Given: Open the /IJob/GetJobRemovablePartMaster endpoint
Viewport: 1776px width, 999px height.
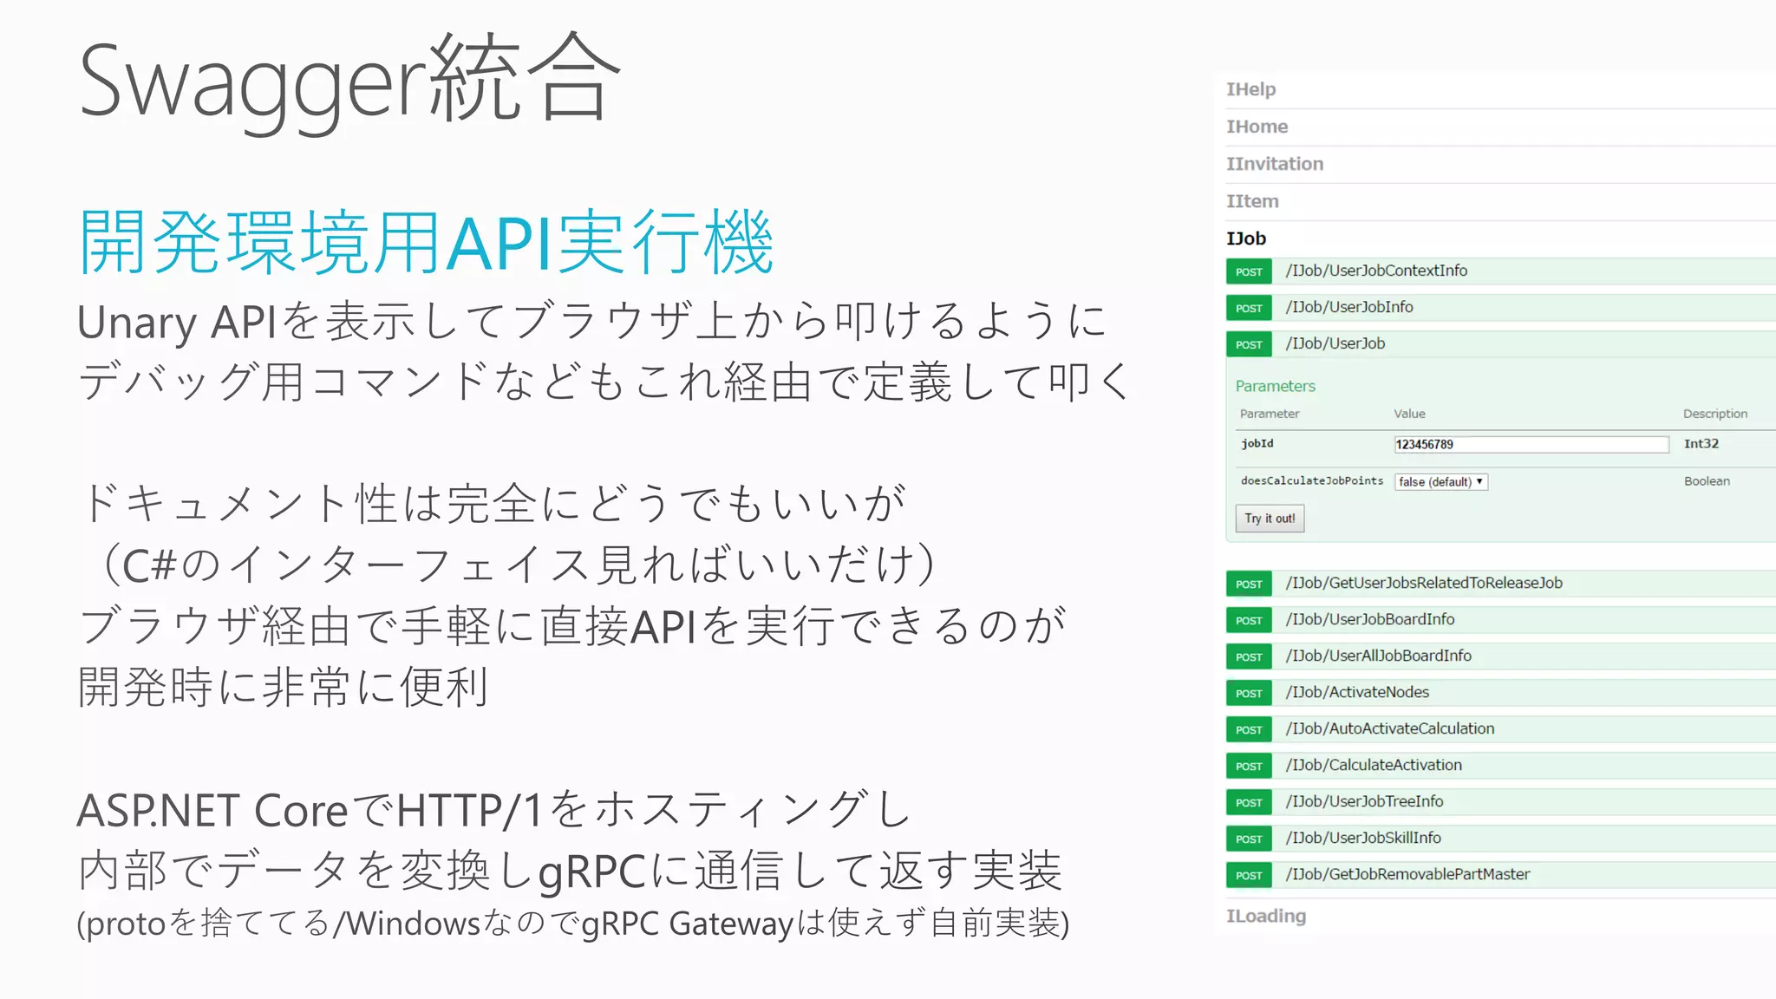Looking at the screenshot, I should (x=1407, y=874).
